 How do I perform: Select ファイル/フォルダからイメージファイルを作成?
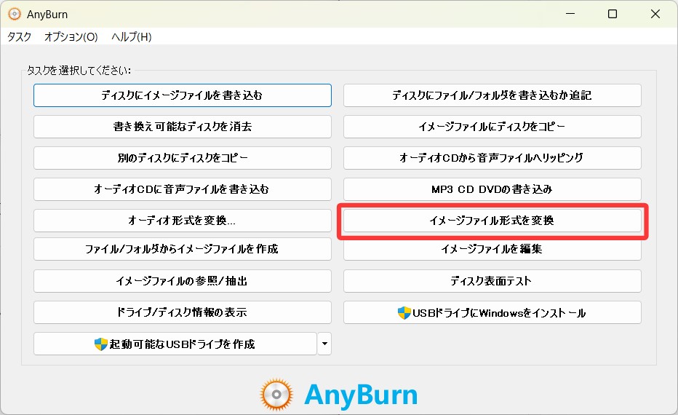pos(183,249)
